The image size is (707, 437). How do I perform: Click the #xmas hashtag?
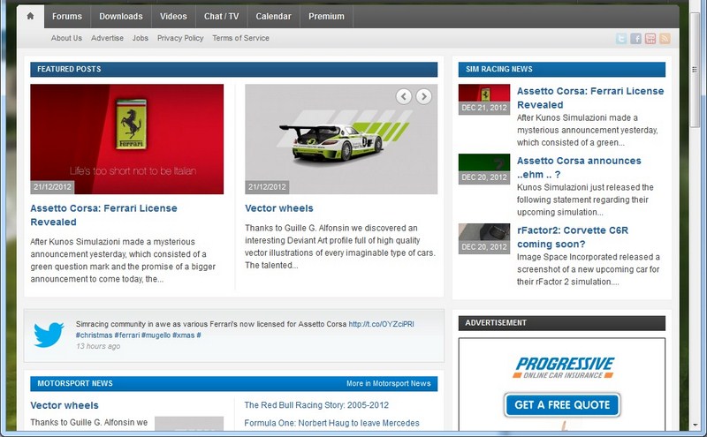click(x=183, y=335)
